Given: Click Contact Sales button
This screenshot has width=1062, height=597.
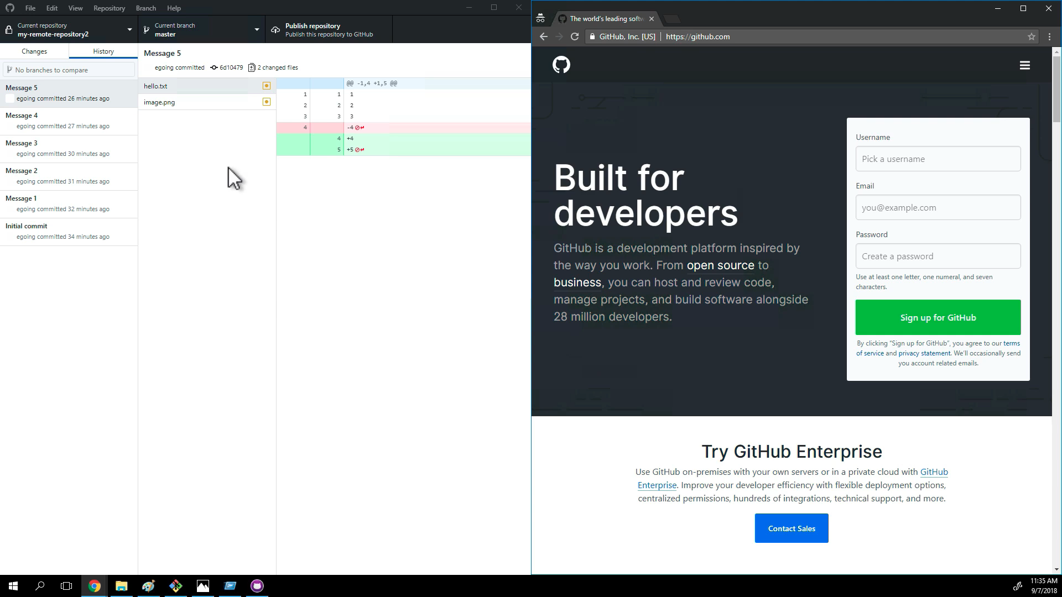Looking at the screenshot, I should point(792,528).
